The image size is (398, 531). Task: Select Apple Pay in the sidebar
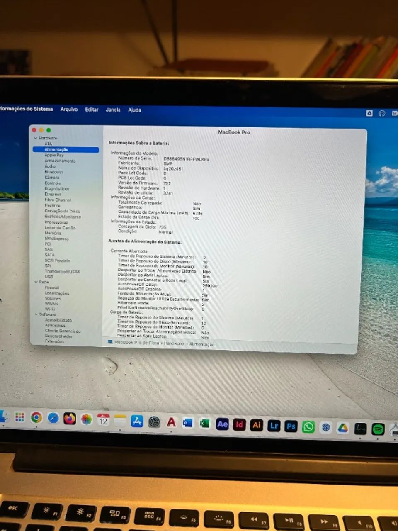click(54, 155)
